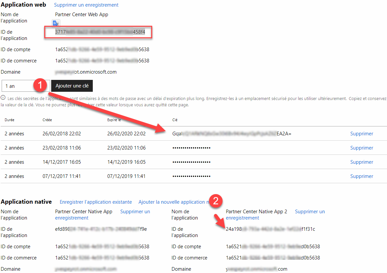Image resolution: width=387 pixels, height=273 pixels.
Task: Select the web application ID starting 3717
Action: click(100, 32)
